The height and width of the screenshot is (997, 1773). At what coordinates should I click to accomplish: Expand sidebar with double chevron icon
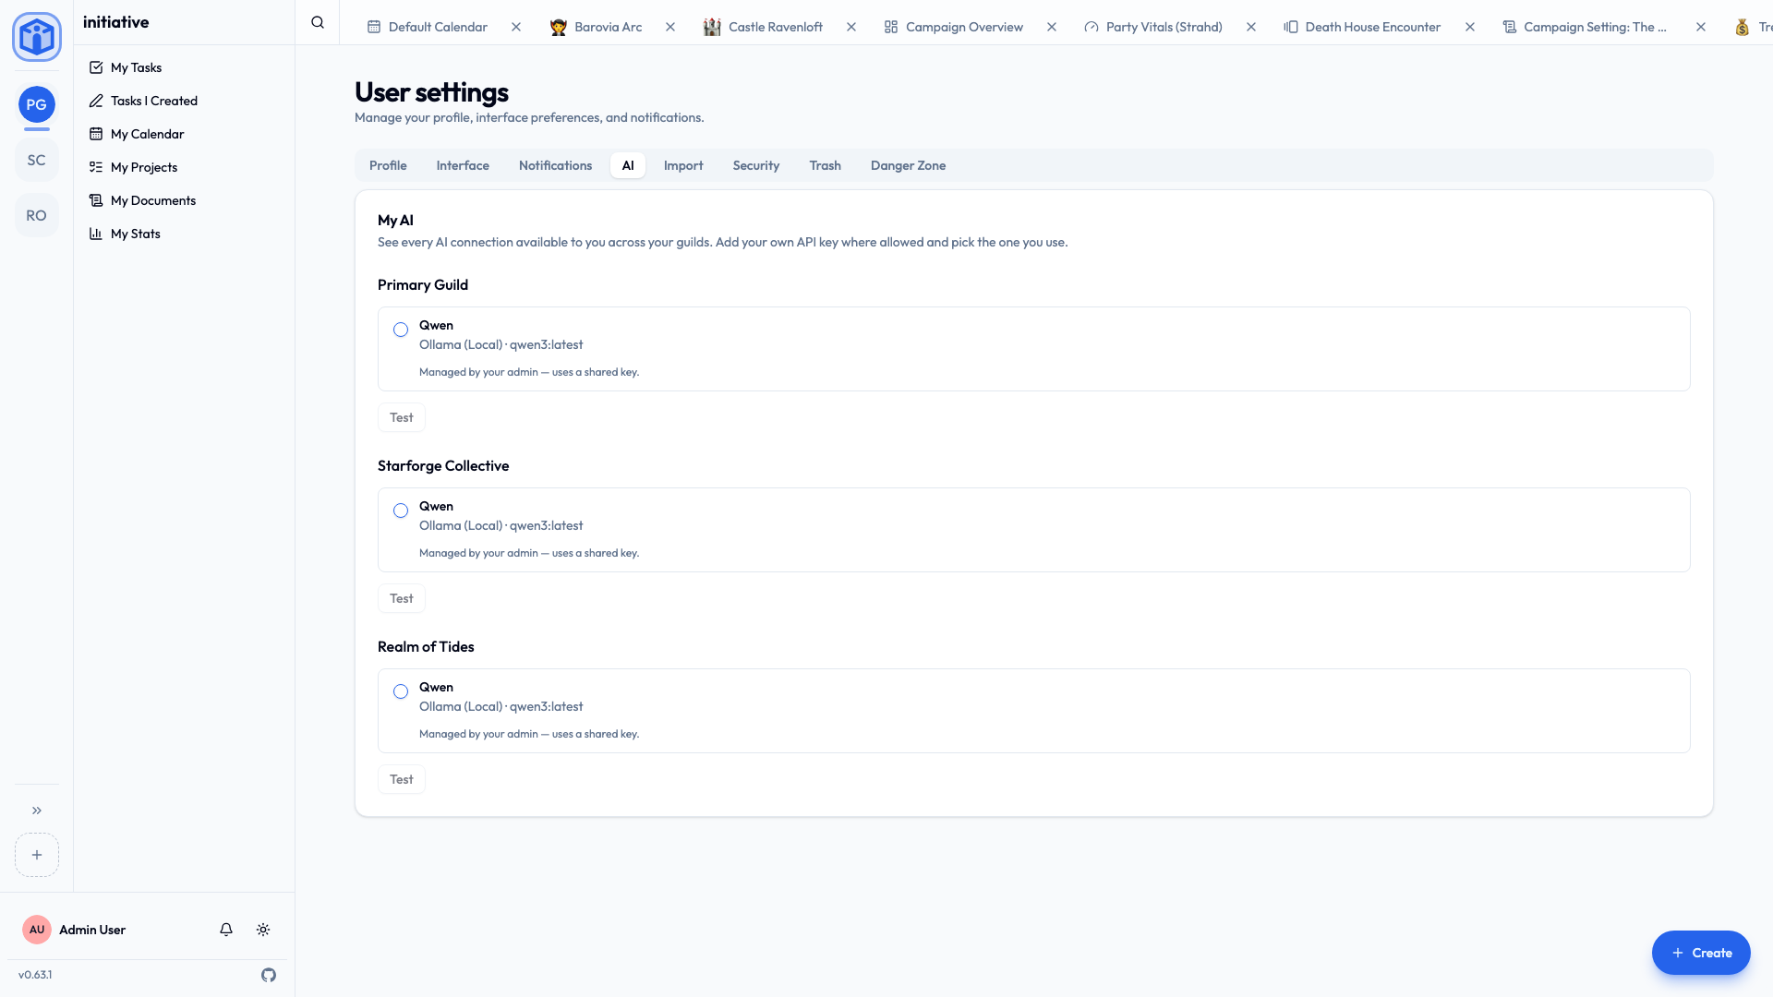coord(37,811)
